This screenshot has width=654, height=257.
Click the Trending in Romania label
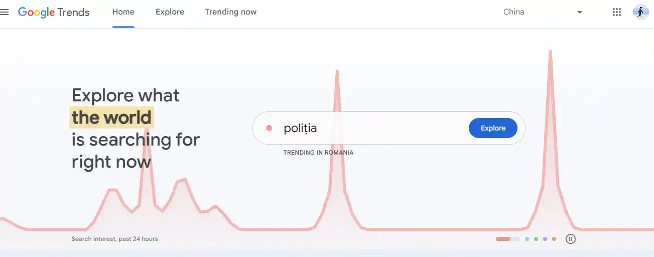pyautogui.click(x=318, y=153)
